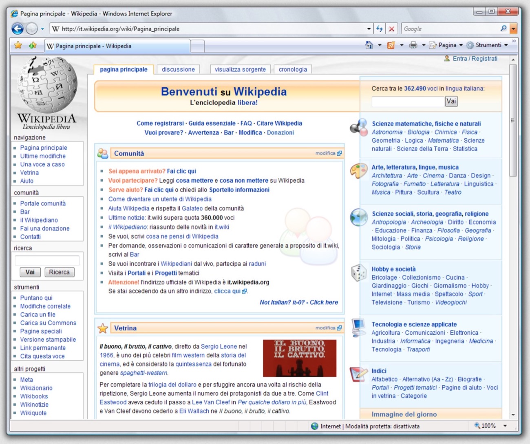Image resolution: width=530 pixels, height=444 pixels.
Task: Open the 'Ultime modifiche' sidebar link
Action: pyautogui.click(x=43, y=156)
